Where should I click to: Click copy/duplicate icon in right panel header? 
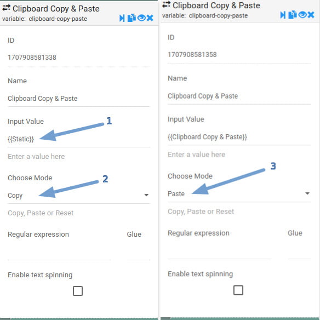[x=293, y=15]
